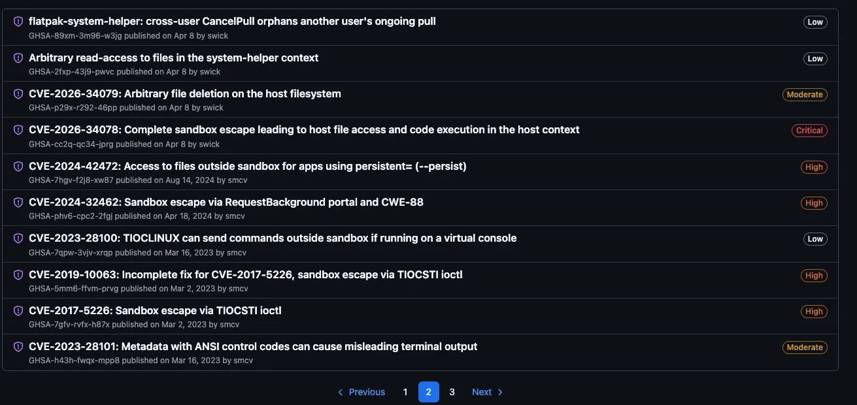Open CVE-2023-28100 TIOCLINUX advisory
Image resolution: width=857 pixels, height=405 pixels.
click(273, 238)
